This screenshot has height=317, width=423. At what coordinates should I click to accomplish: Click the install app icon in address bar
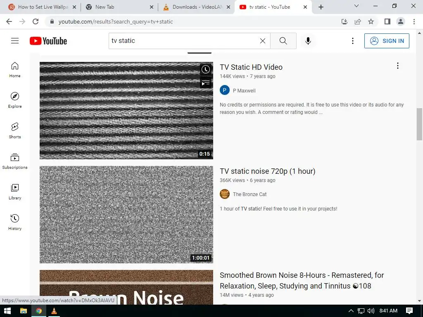(345, 21)
